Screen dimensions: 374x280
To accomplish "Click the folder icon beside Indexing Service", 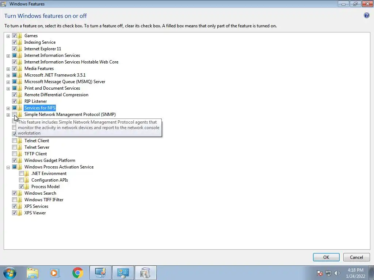I will point(20,42).
